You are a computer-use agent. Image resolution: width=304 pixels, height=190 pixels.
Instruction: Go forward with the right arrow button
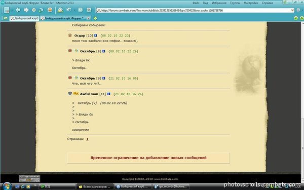pos(26,10)
